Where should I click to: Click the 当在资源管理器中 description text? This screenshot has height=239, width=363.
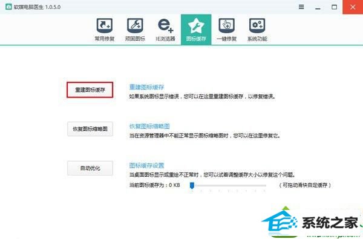[205, 136]
